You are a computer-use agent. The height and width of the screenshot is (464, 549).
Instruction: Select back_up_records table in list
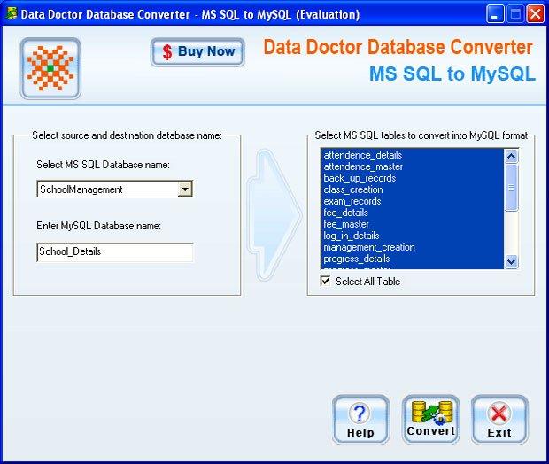pyautogui.click(x=412, y=178)
